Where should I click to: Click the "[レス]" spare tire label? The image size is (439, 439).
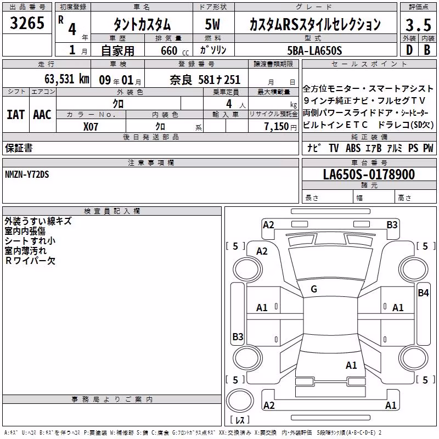(x=240, y=420)
